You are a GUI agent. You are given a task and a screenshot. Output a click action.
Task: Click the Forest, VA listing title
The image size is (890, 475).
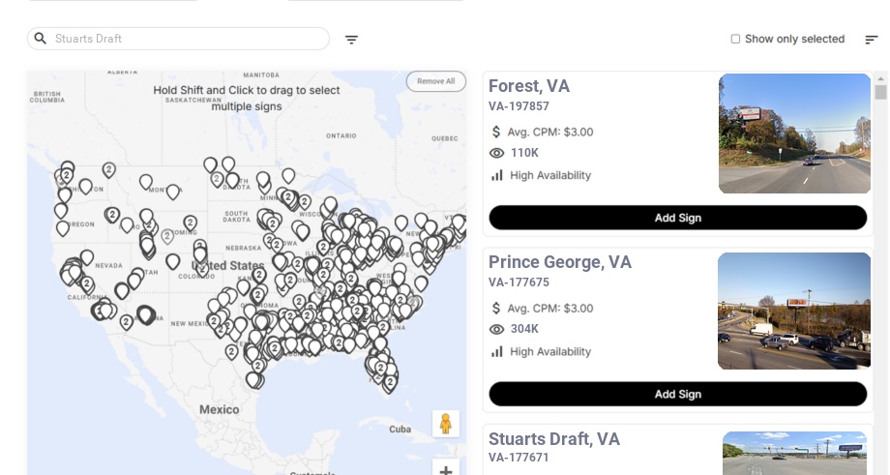[529, 86]
